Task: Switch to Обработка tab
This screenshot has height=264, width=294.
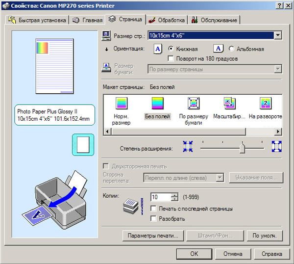Action: click(x=167, y=20)
